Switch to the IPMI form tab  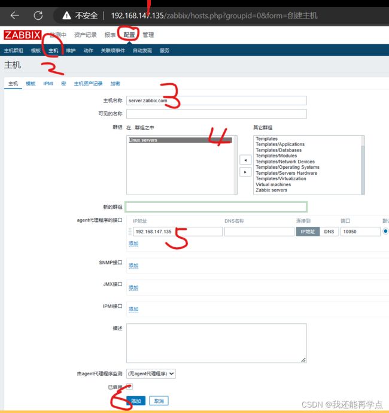point(48,83)
